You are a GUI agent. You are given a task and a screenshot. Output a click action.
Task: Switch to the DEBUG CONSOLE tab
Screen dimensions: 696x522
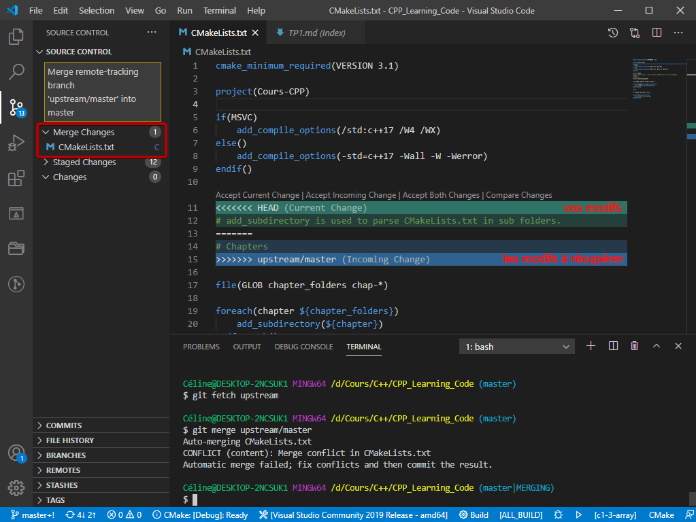(x=303, y=347)
